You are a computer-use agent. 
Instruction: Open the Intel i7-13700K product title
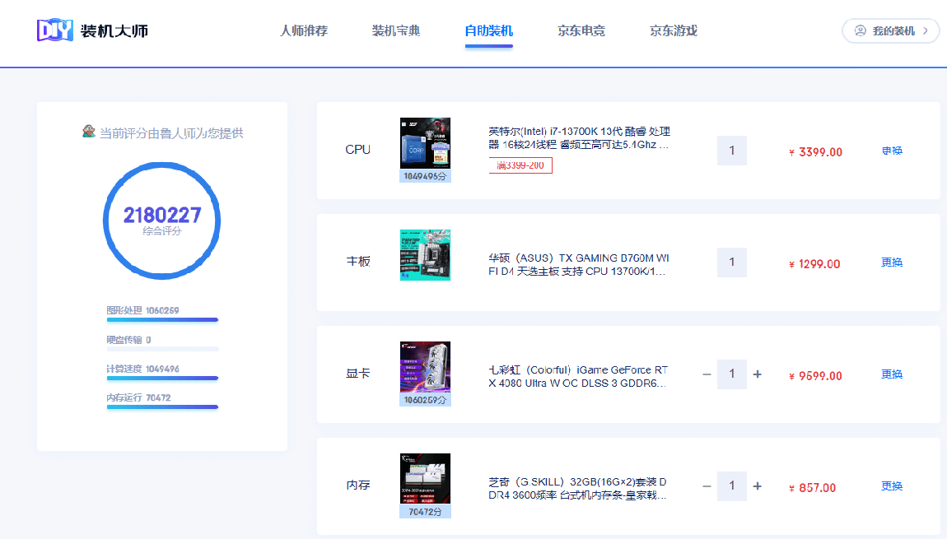(x=579, y=138)
